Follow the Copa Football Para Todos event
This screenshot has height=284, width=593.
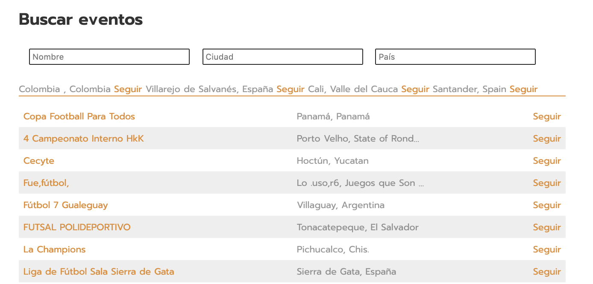point(546,116)
